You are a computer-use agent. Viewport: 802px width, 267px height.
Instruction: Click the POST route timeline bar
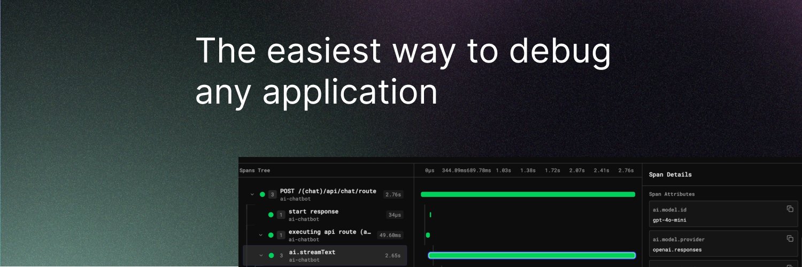[528, 194]
